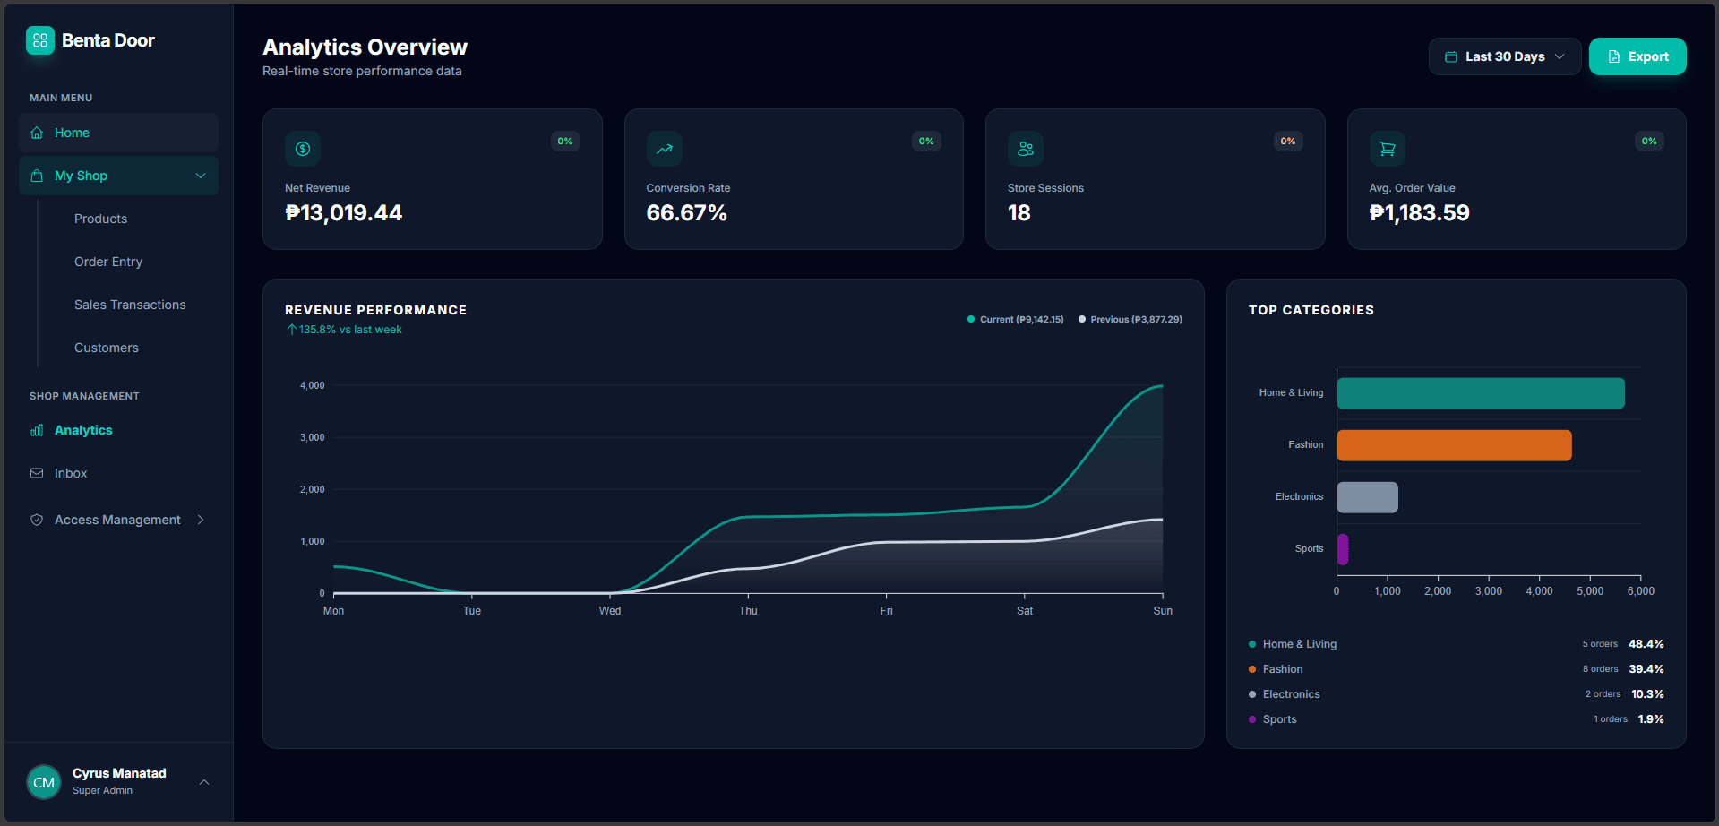Click the Benta Door brand title
The image size is (1719, 826).
click(x=108, y=40)
